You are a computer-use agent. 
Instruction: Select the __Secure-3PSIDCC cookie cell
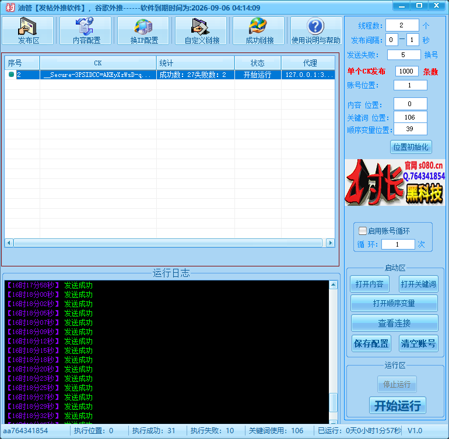click(98, 75)
